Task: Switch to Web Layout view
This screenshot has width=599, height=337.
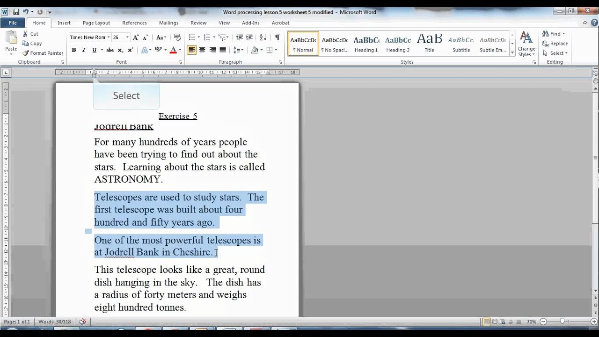Action: (503, 322)
